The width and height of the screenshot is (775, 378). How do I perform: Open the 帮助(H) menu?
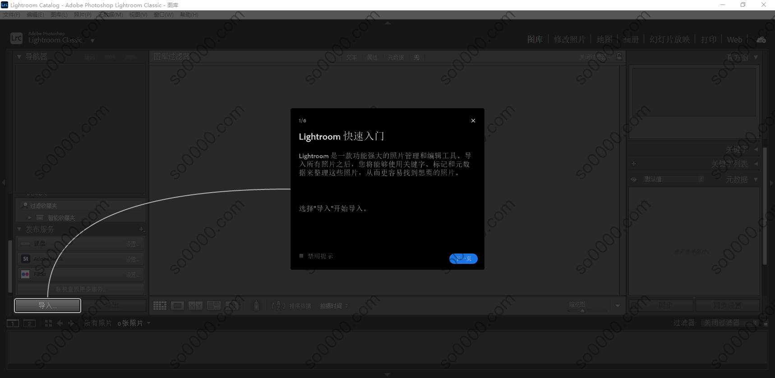pyautogui.click(x=189, y=14)
